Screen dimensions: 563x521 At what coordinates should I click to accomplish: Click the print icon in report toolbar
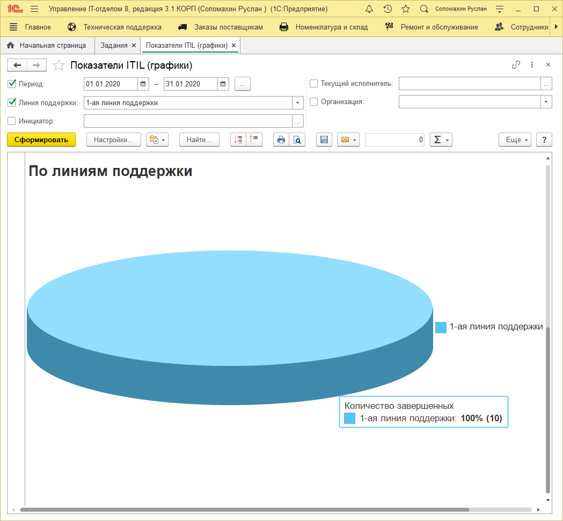[281, 140]
